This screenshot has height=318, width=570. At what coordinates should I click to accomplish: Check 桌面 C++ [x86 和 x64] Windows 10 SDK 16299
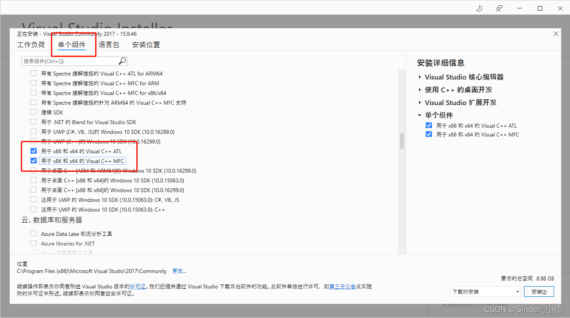(x=34, y=190)
